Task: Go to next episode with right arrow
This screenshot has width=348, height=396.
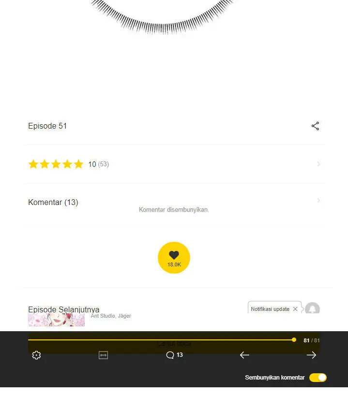Action: tap(311, 355)
